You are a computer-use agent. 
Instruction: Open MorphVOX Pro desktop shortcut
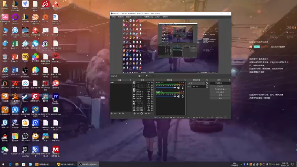coord(45,85)
